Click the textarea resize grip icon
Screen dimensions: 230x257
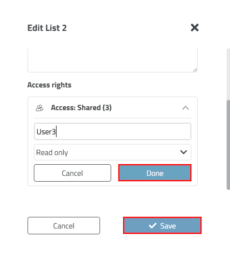point(195,70)
